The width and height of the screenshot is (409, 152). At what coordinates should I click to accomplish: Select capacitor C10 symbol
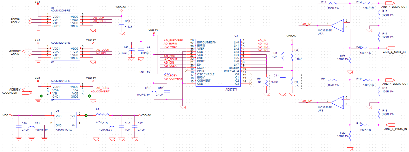[121, 24]
